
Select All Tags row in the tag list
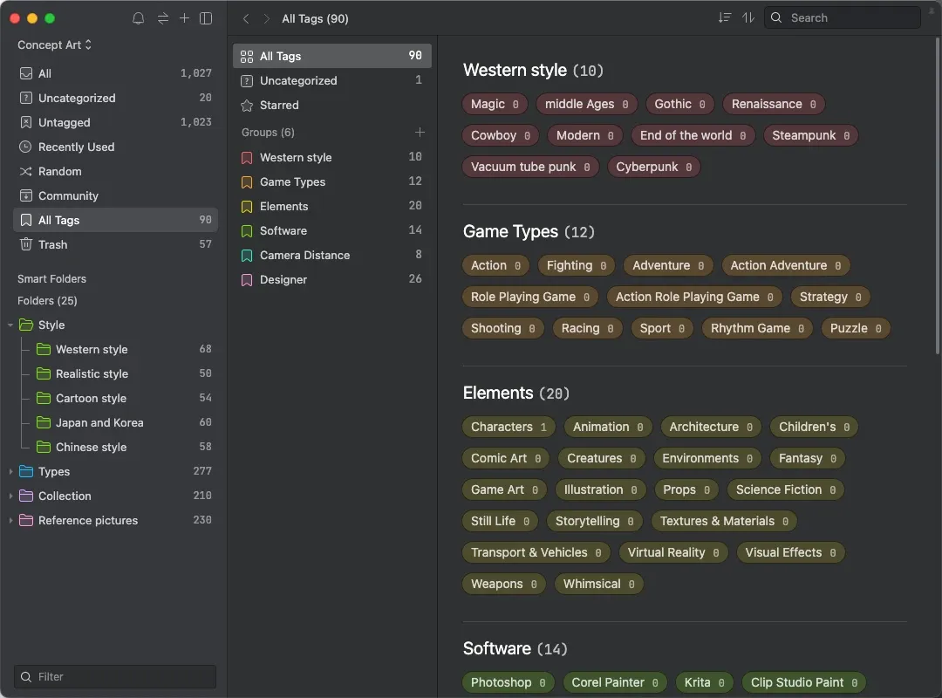point(332,56)
